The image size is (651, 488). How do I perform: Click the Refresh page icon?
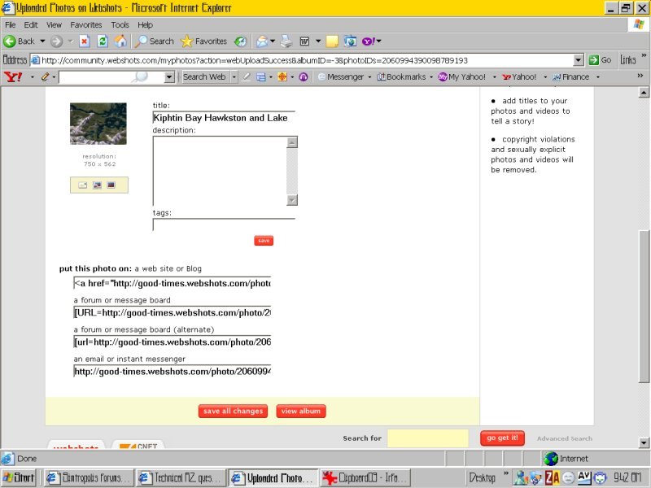coord(103,41)
